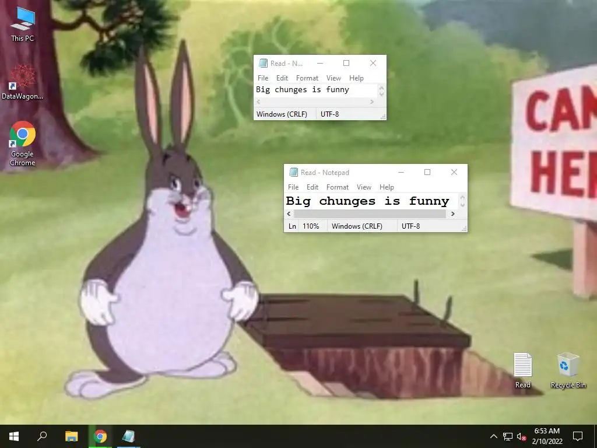Show hidden system tray icons

(493, 436)
